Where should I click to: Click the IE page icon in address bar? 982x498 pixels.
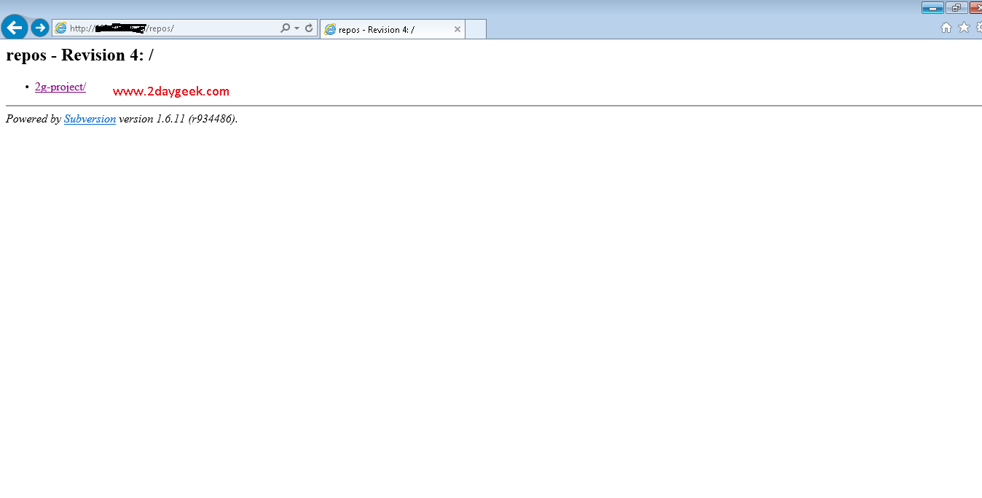pyautogui.click(x=61, y=28)
